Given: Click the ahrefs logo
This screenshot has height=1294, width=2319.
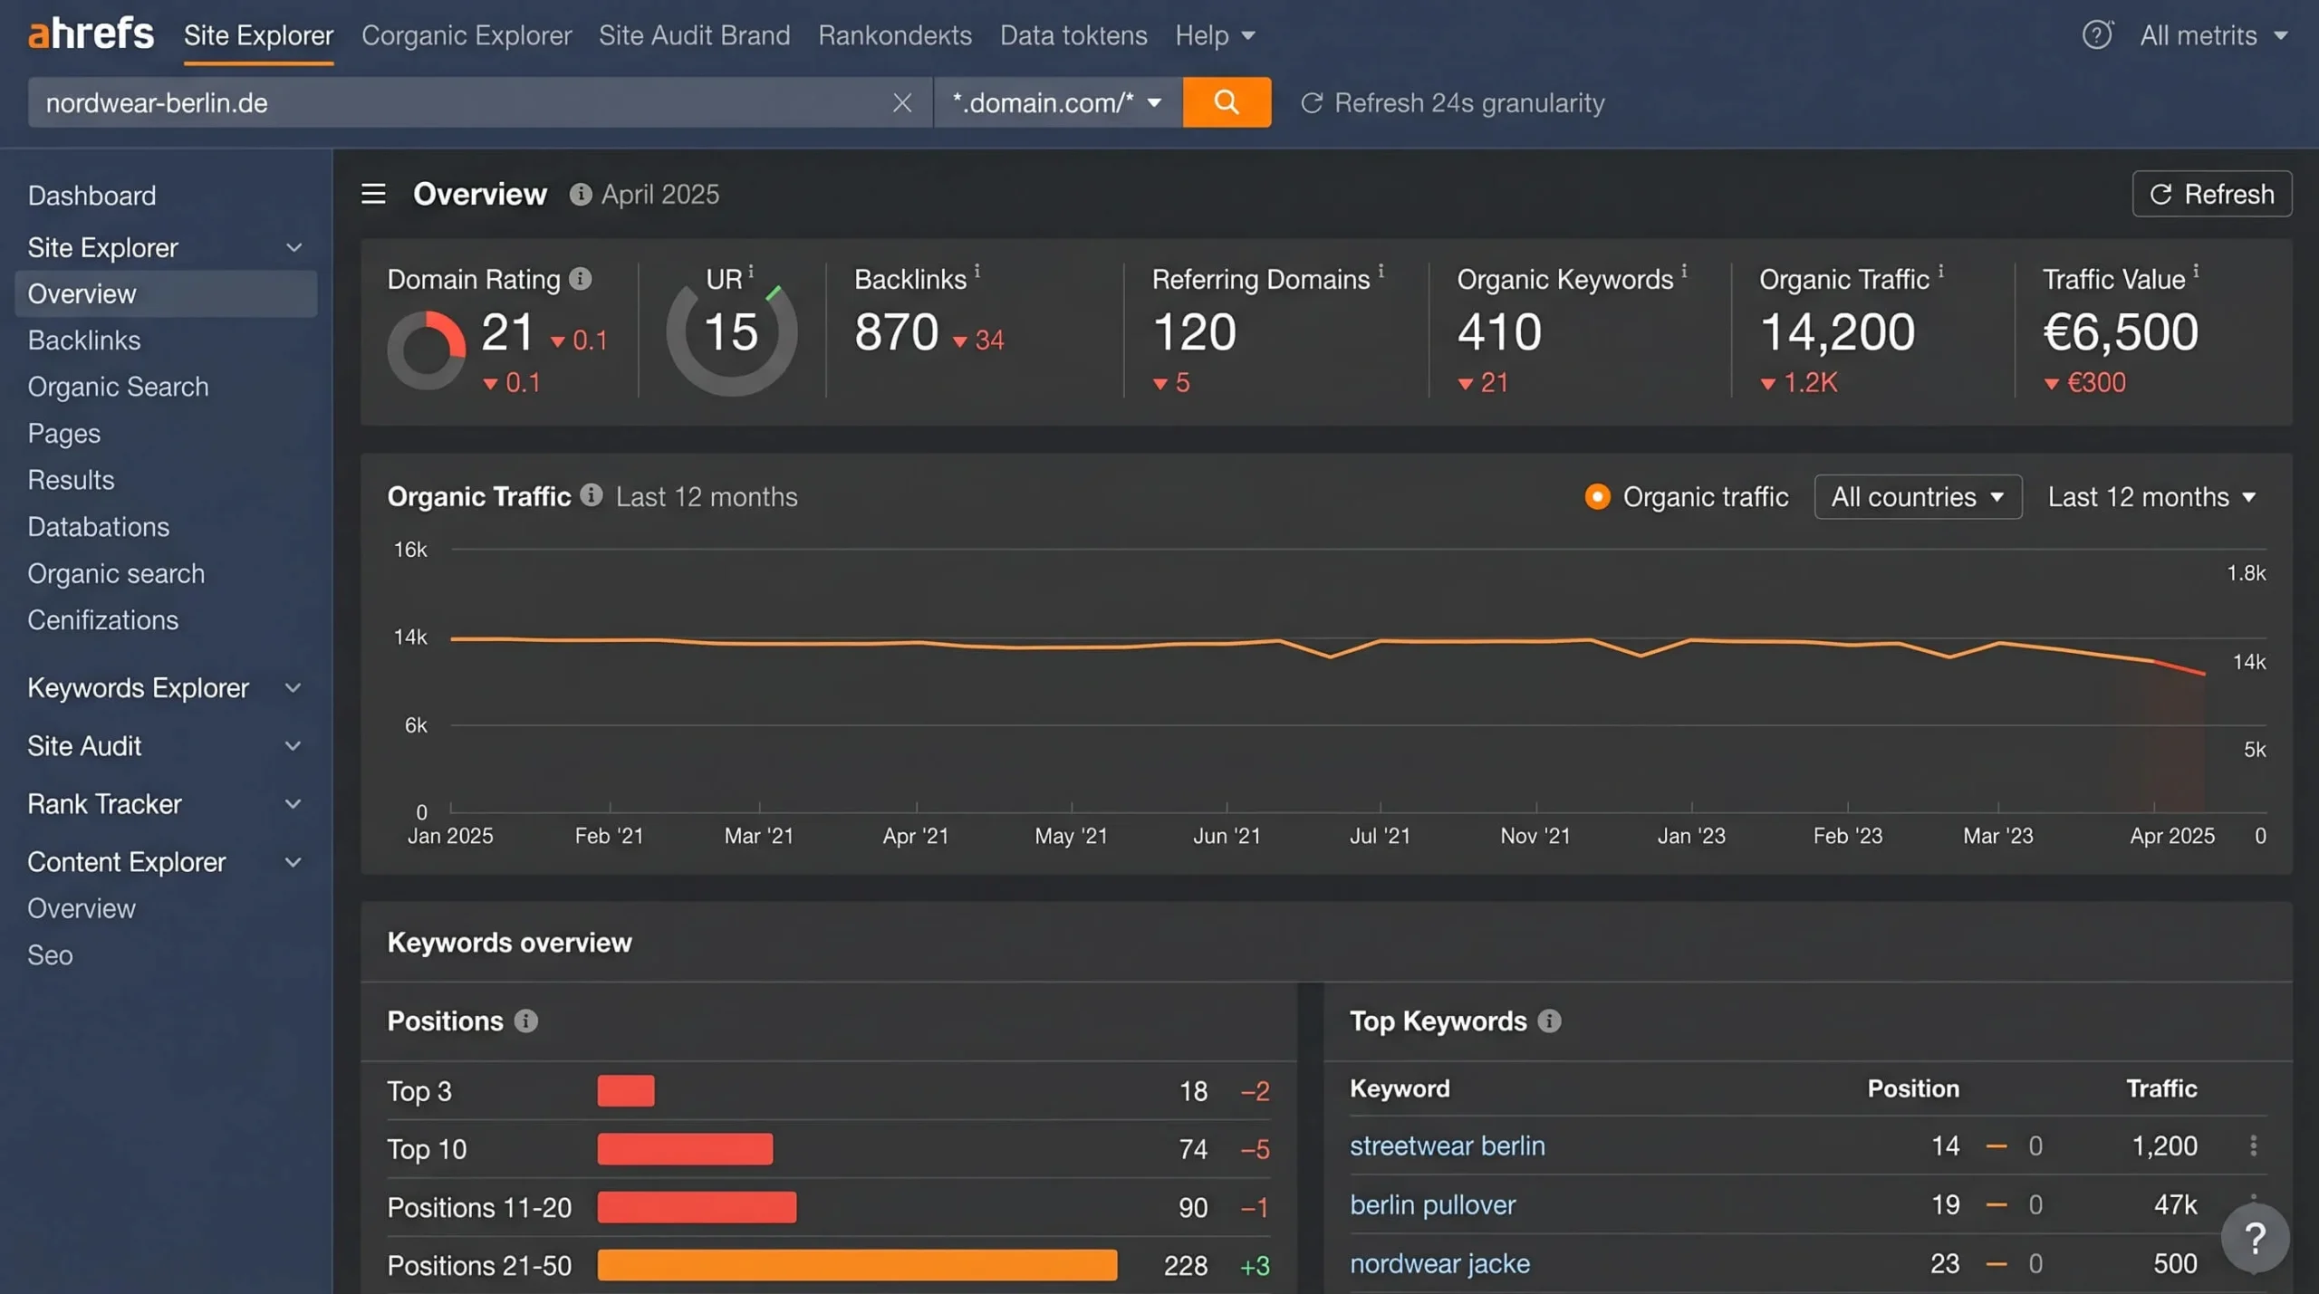Looking at the screenshot, I should tap(91, 34).
